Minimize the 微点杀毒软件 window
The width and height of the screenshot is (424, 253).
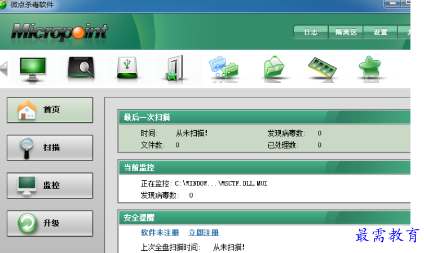pyautogui.click(x=392, y=3)
